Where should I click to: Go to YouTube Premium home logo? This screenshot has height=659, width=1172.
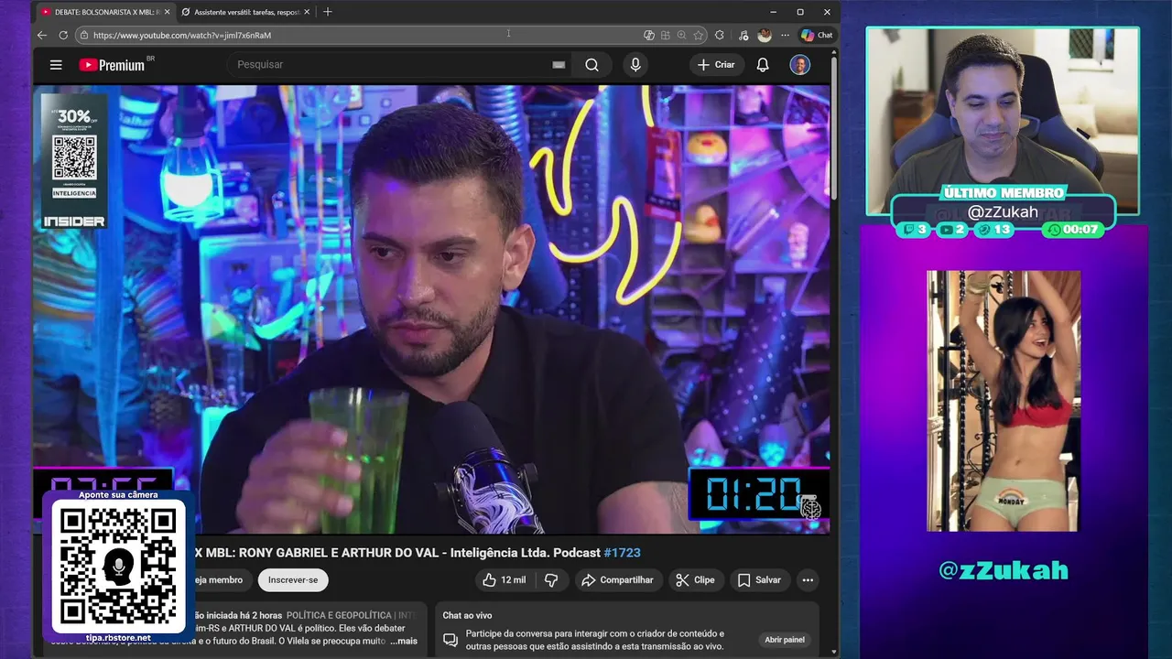click(112, 65)
